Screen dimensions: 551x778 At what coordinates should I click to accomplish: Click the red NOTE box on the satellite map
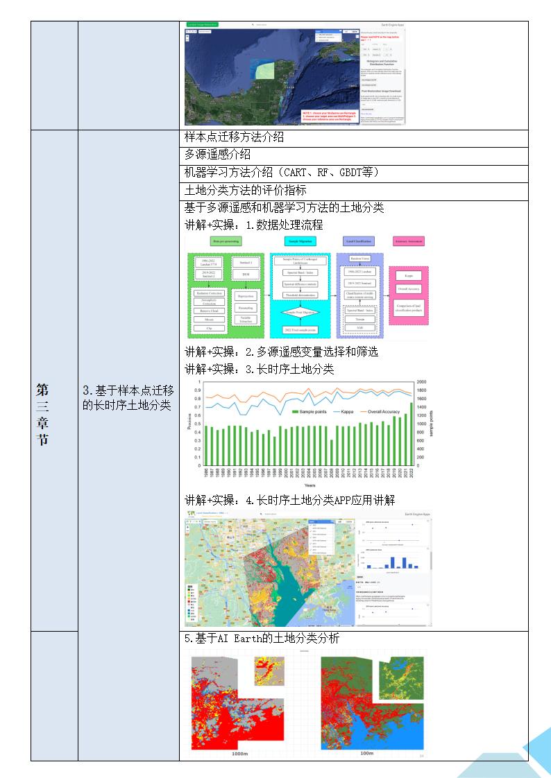click(x=329, y=116)
